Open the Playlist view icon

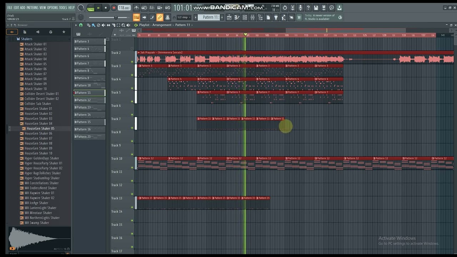[x=229, y=17]
